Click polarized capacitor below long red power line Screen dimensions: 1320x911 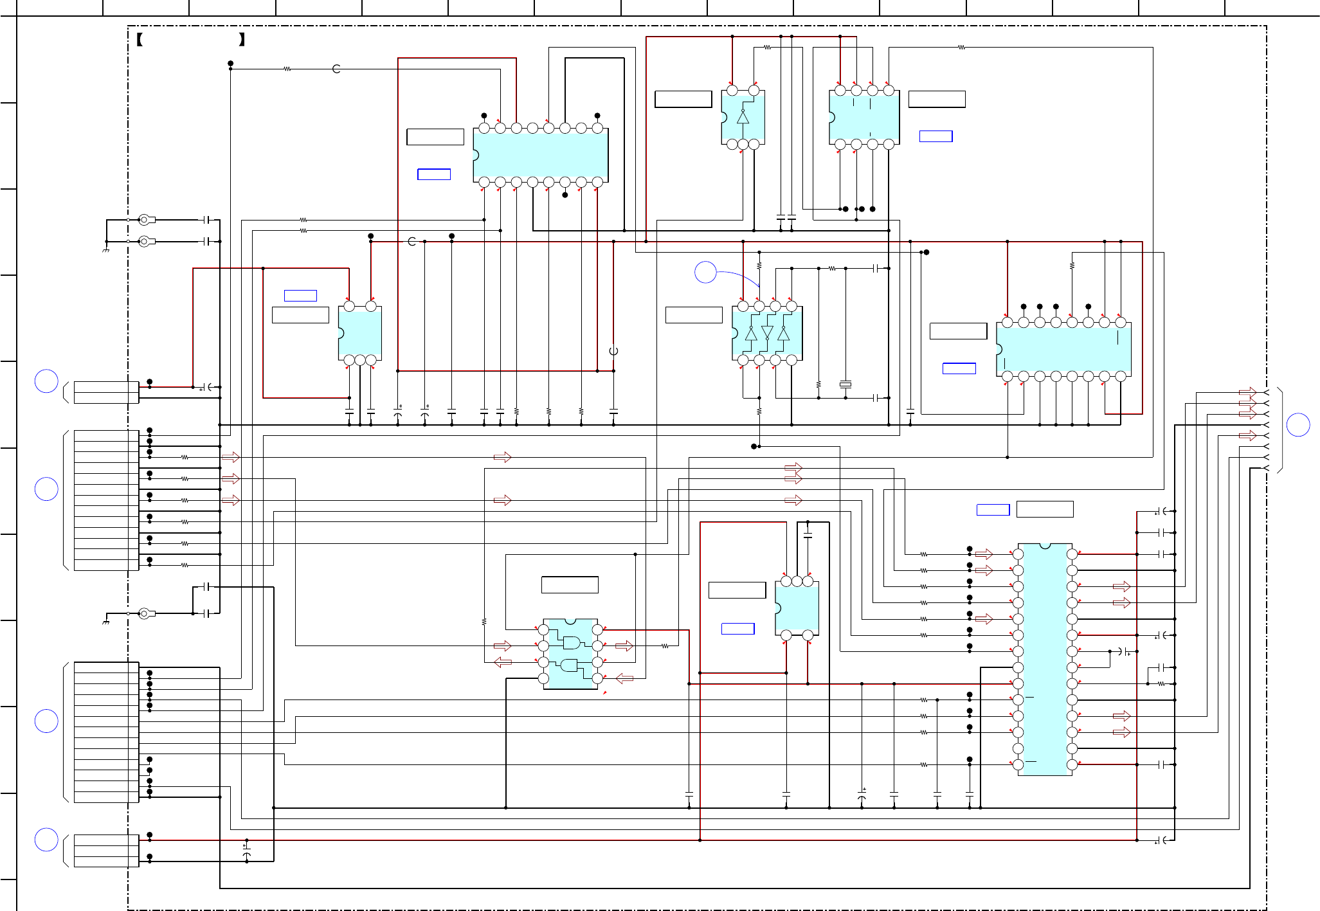click(x=247, y=851)
